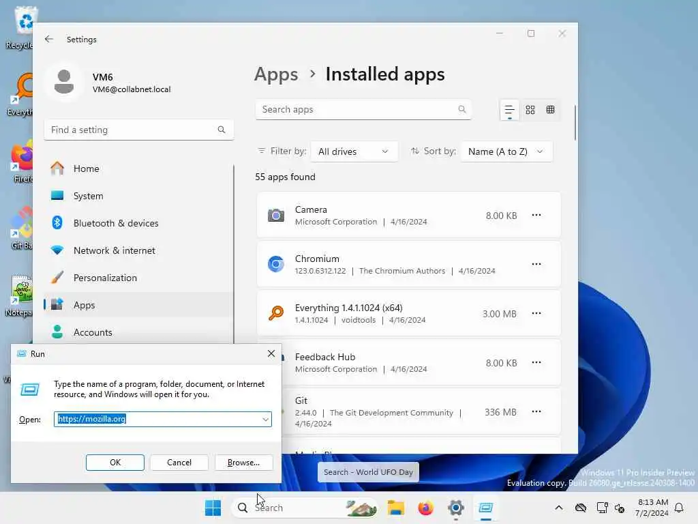Open the Notepad++ desktop shortcut
This screenshot has width=698, height=524.
(18, 296)
